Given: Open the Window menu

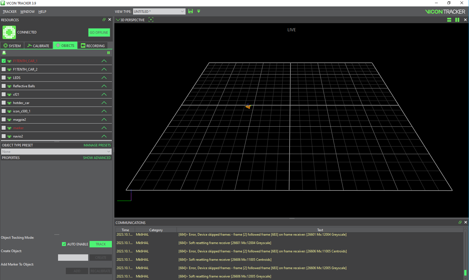Looking at the screenshot, I should coord(27,12).
